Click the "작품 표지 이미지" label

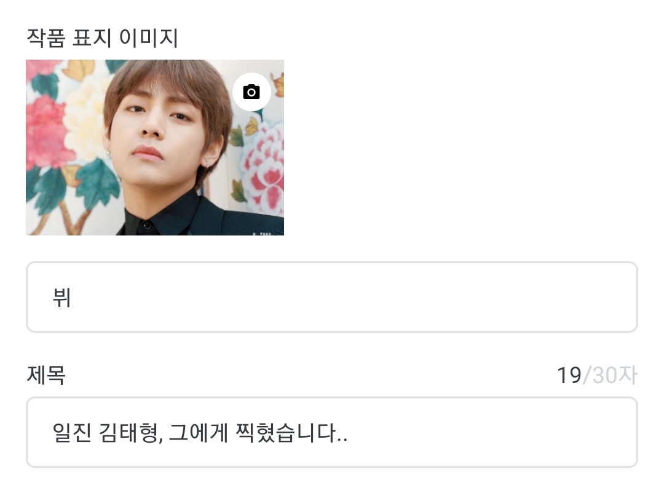click(102, 38)
